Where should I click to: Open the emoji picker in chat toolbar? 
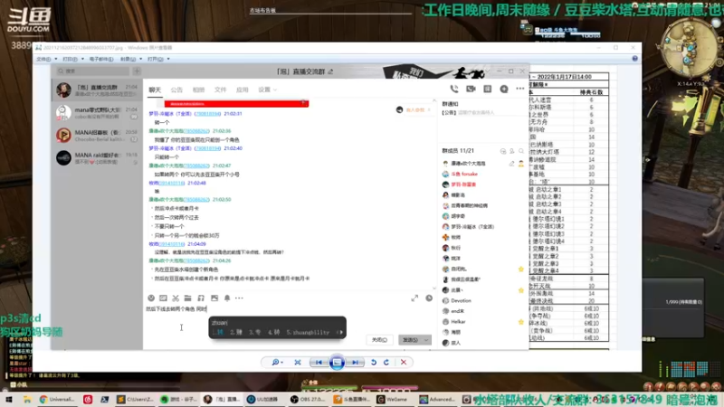click(x=151, y=298)
